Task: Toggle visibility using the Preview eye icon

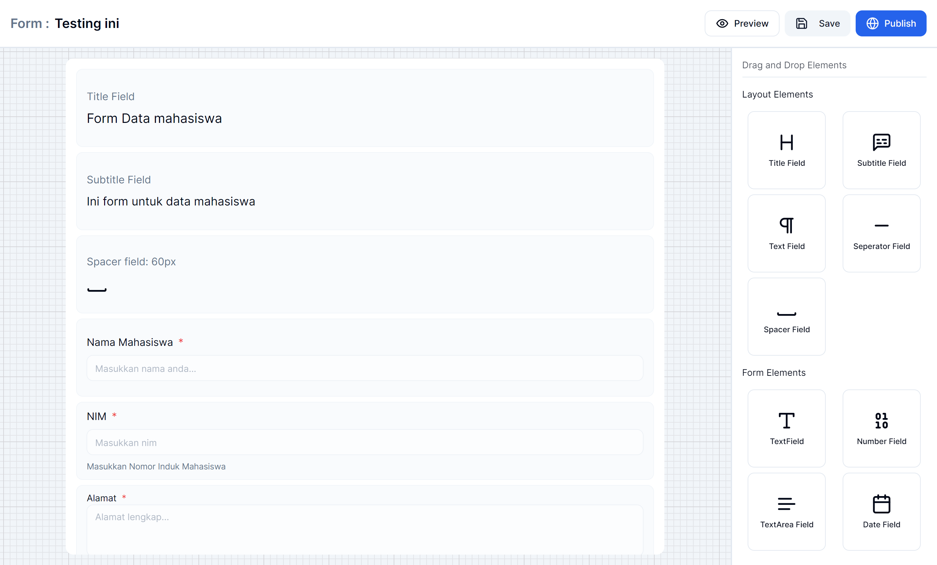Action: click(722, 24)
